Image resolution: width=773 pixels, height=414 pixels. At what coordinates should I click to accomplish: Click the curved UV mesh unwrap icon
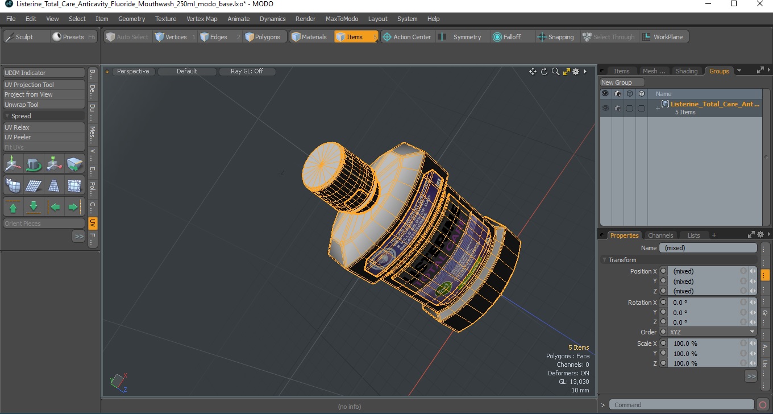pyautogui.click(x=13, y=185)
